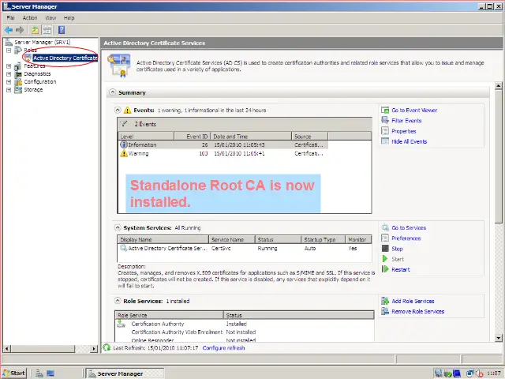Screen dimensions: 505x379
Task: Collapse the System Services section
Action: pos(118,227)
